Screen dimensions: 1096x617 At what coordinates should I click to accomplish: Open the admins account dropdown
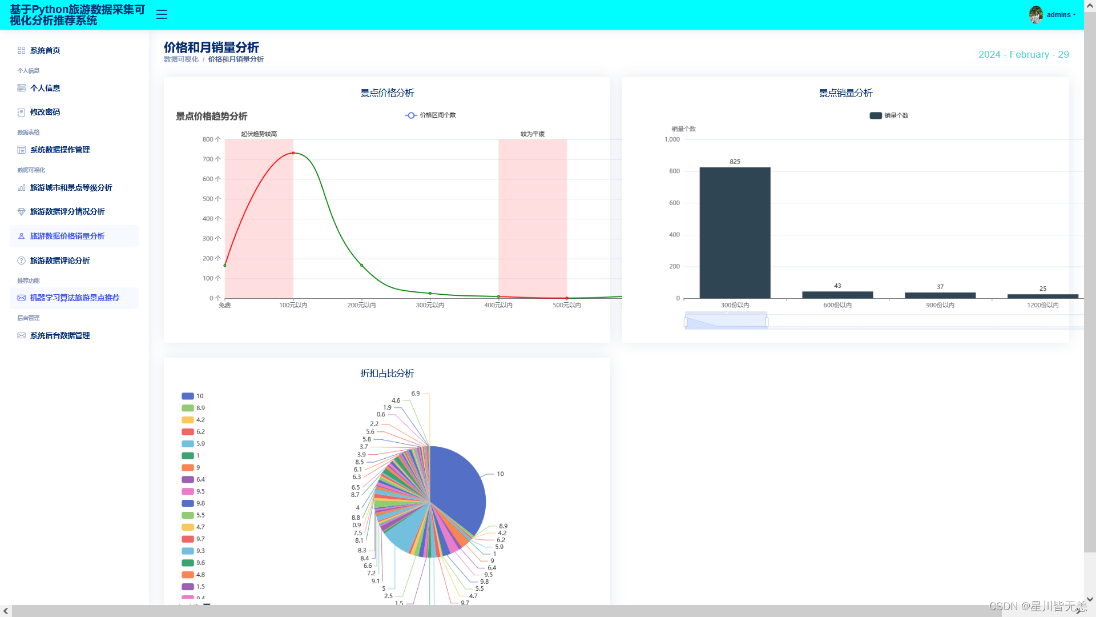click(1061, 15)
